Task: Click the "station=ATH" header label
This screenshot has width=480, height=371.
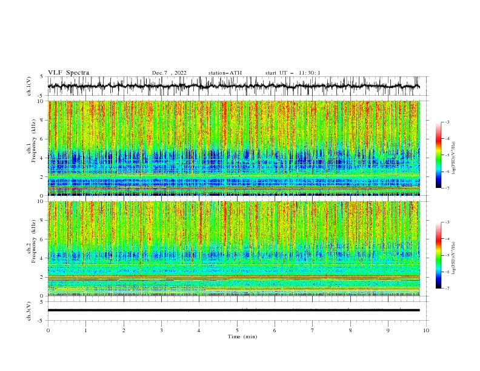Action: coord(225,73)
